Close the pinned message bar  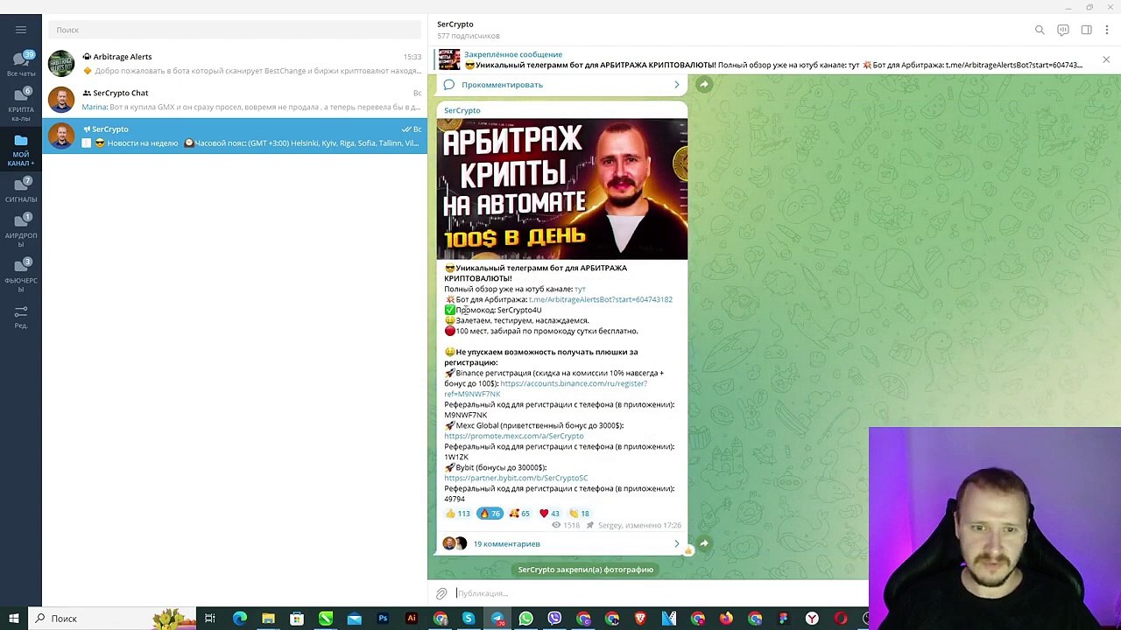[x=1106, y=59]
